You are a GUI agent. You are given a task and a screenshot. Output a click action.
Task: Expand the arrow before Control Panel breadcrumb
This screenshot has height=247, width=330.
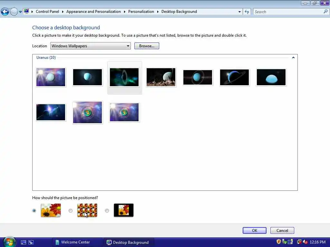(x=32, y=12)
